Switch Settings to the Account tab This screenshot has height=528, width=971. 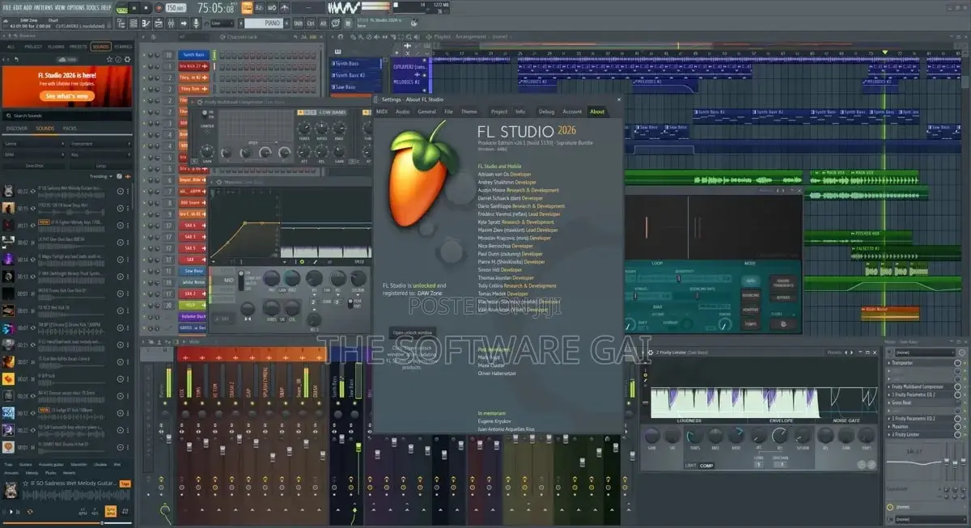pos(572,112)
